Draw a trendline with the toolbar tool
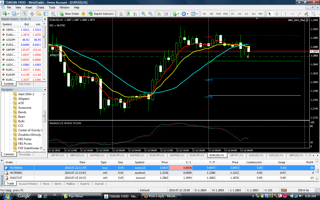The height and width of the screenshot is (200, 320). coord(300,14)
